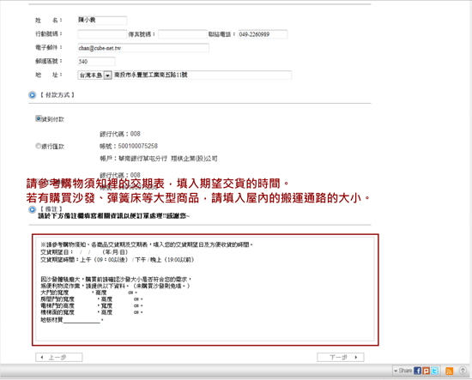Viewport: 472px width, 380px height.
Task: Click the back-to-top arrow icon
Action: pos(463,371)
